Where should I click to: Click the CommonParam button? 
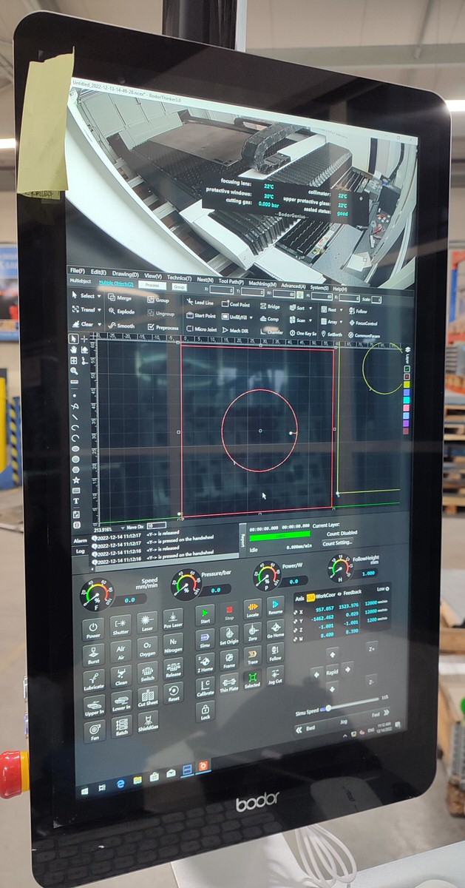(364, 334)
